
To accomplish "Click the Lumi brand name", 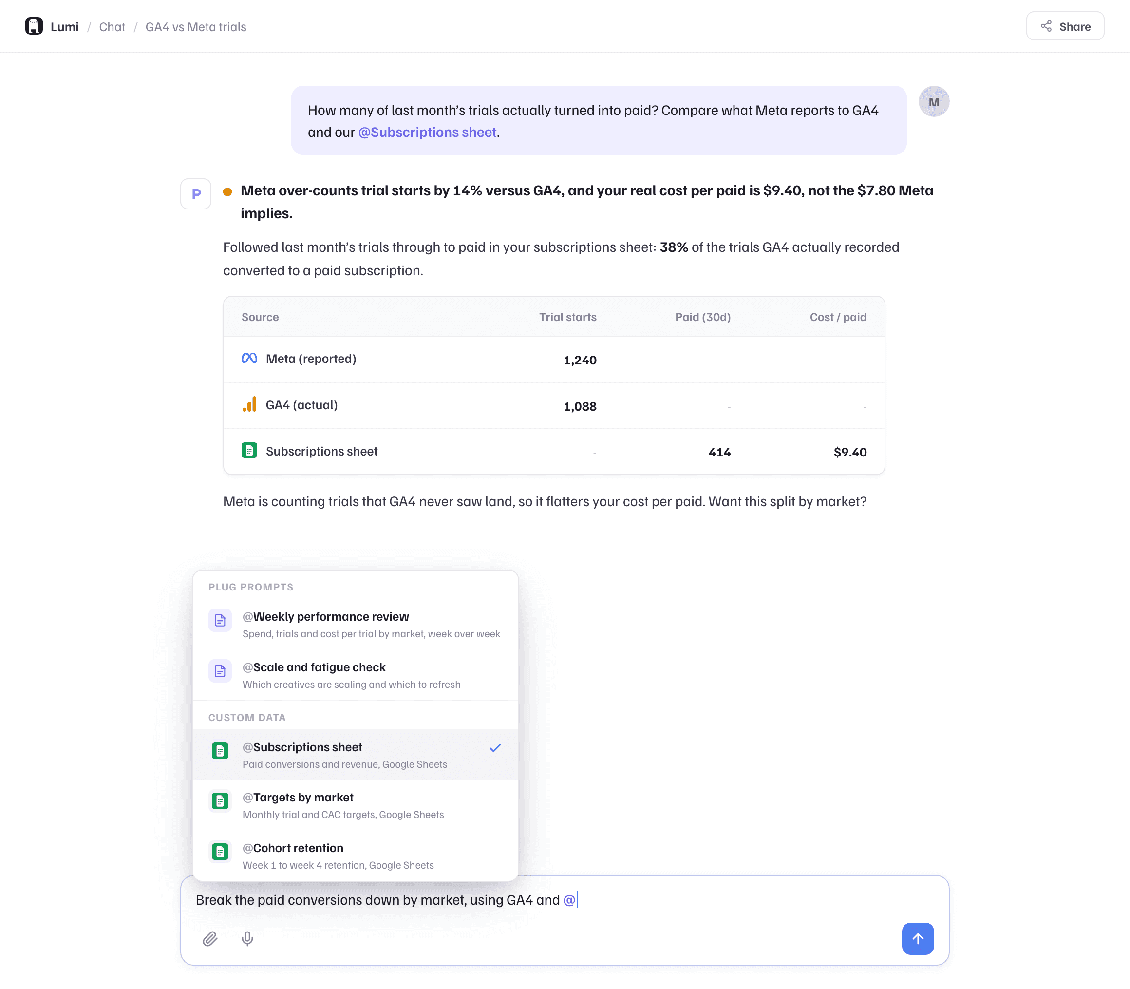I will pyautogui.click(x=65, y=26).
